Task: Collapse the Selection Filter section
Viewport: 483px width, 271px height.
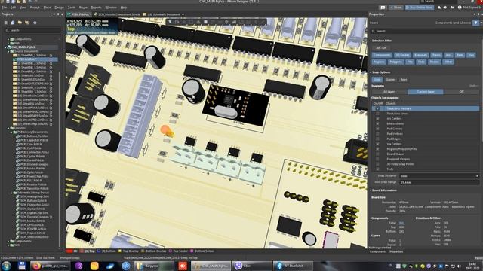Action: (x=371, y=41)
